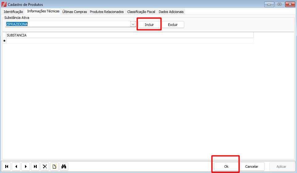Click the Incluir button
The height and width of the screenshot is (173, 297).
[149, 25]
